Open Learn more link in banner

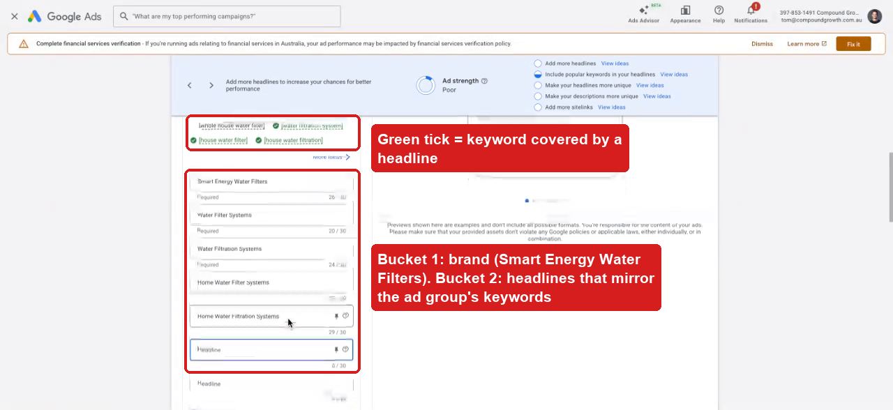tap(806, 44)
